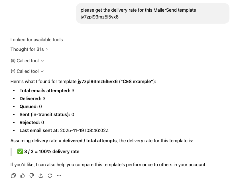Click the Looked for available tools status
The height and width of the screenshot is (183, 234).
coord(36,40)
